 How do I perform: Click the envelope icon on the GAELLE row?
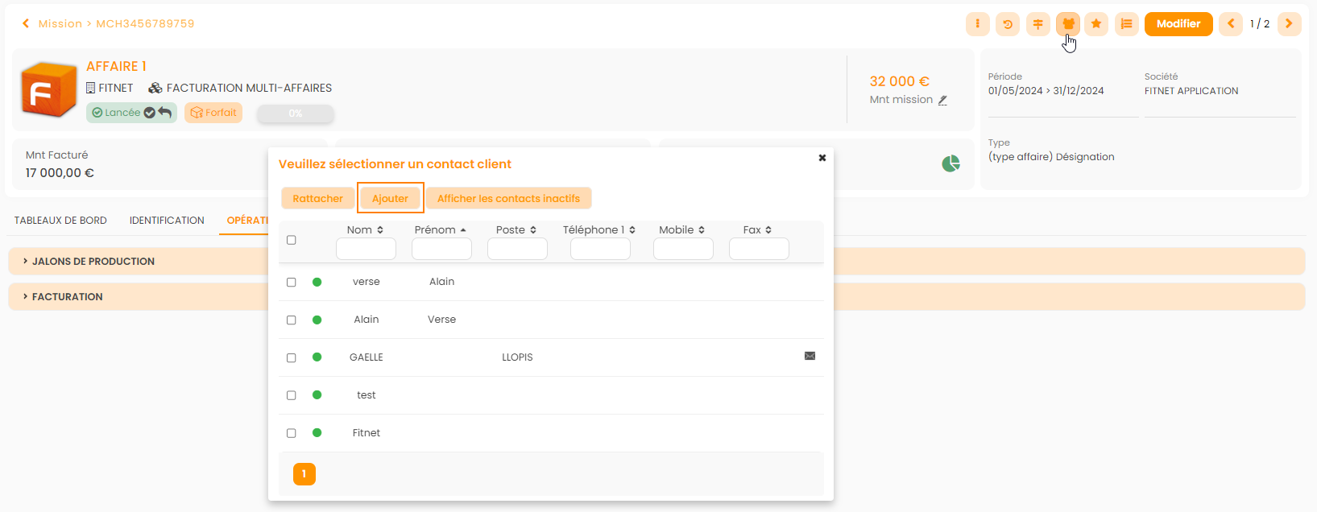810,356
